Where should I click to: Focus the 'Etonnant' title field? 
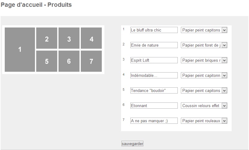coord(154,106)
